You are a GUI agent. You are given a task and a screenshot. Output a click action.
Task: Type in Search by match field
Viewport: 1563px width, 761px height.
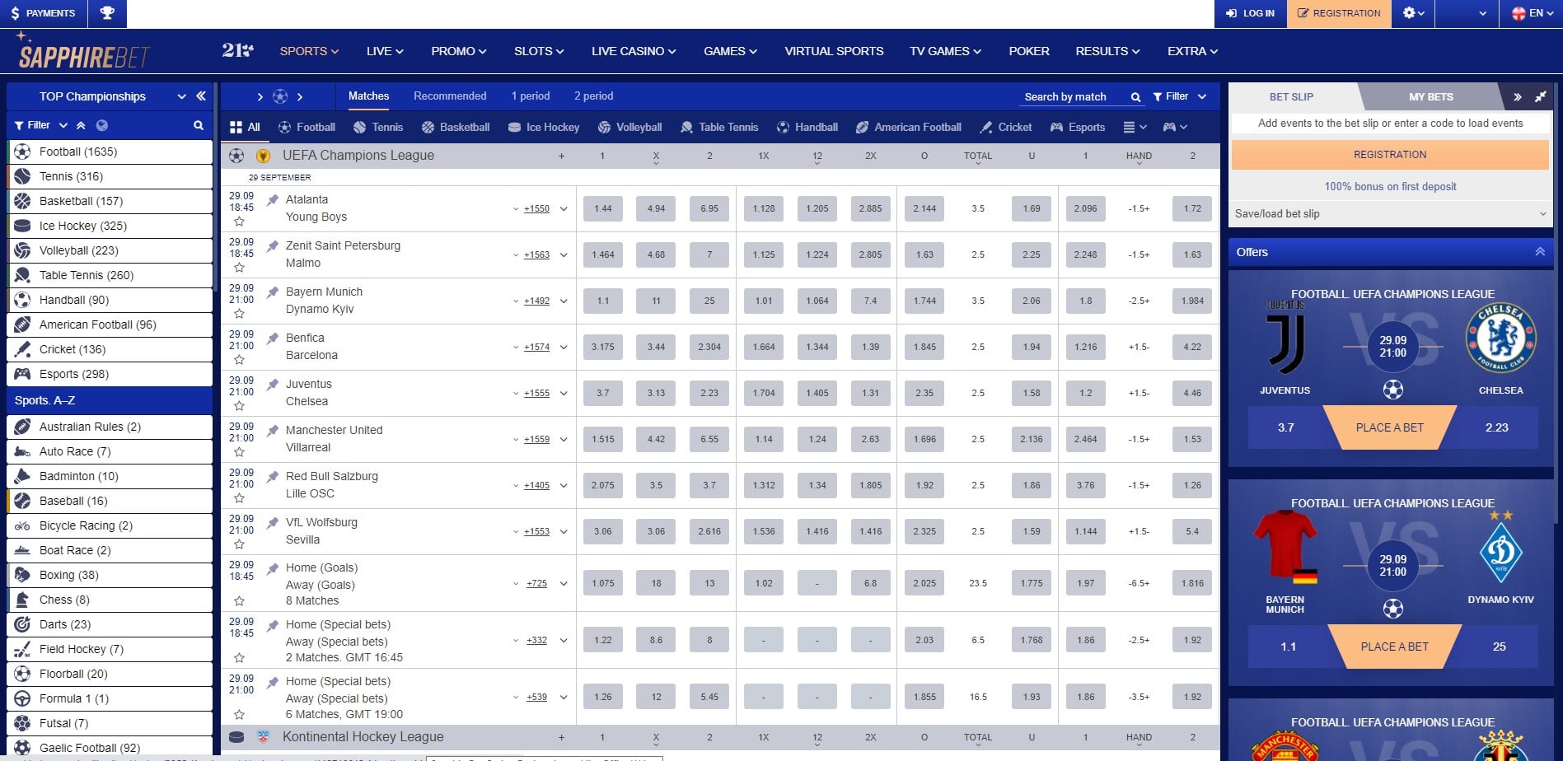1074,97
